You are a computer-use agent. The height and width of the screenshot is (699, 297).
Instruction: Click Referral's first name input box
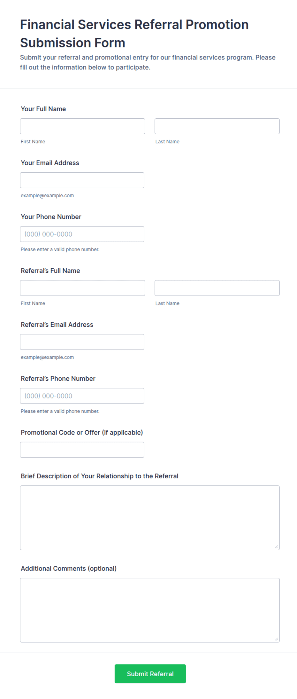82,288
